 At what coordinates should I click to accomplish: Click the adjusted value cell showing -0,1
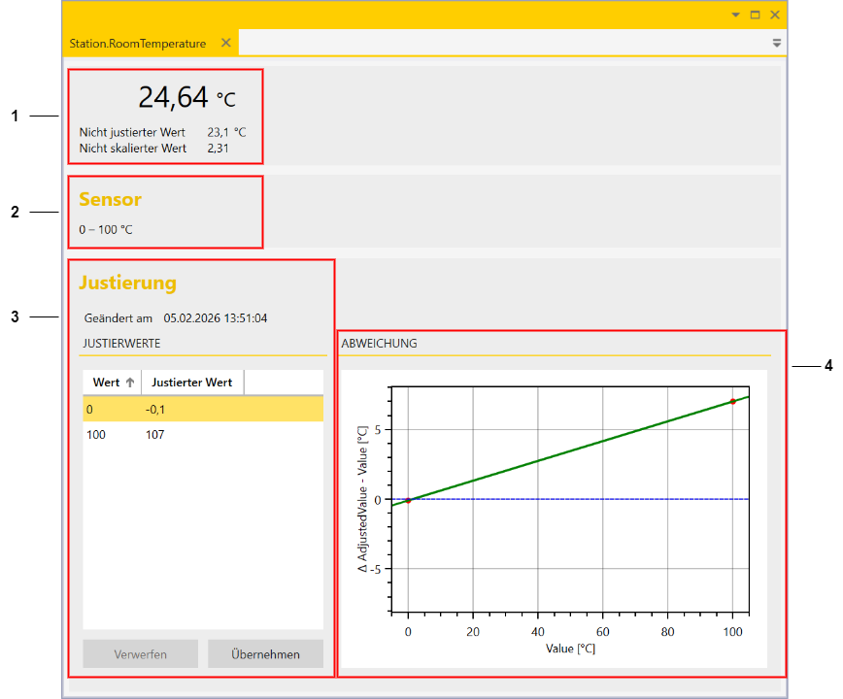[x=155, y=410]
